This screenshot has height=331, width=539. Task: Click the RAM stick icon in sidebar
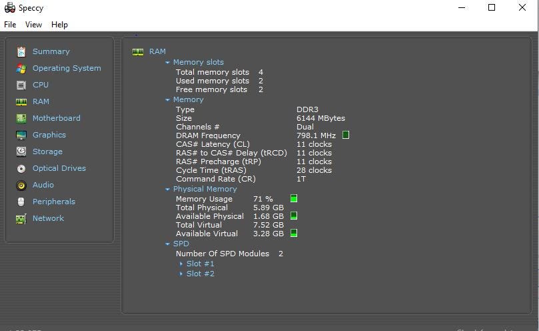(x=21, y=102)
